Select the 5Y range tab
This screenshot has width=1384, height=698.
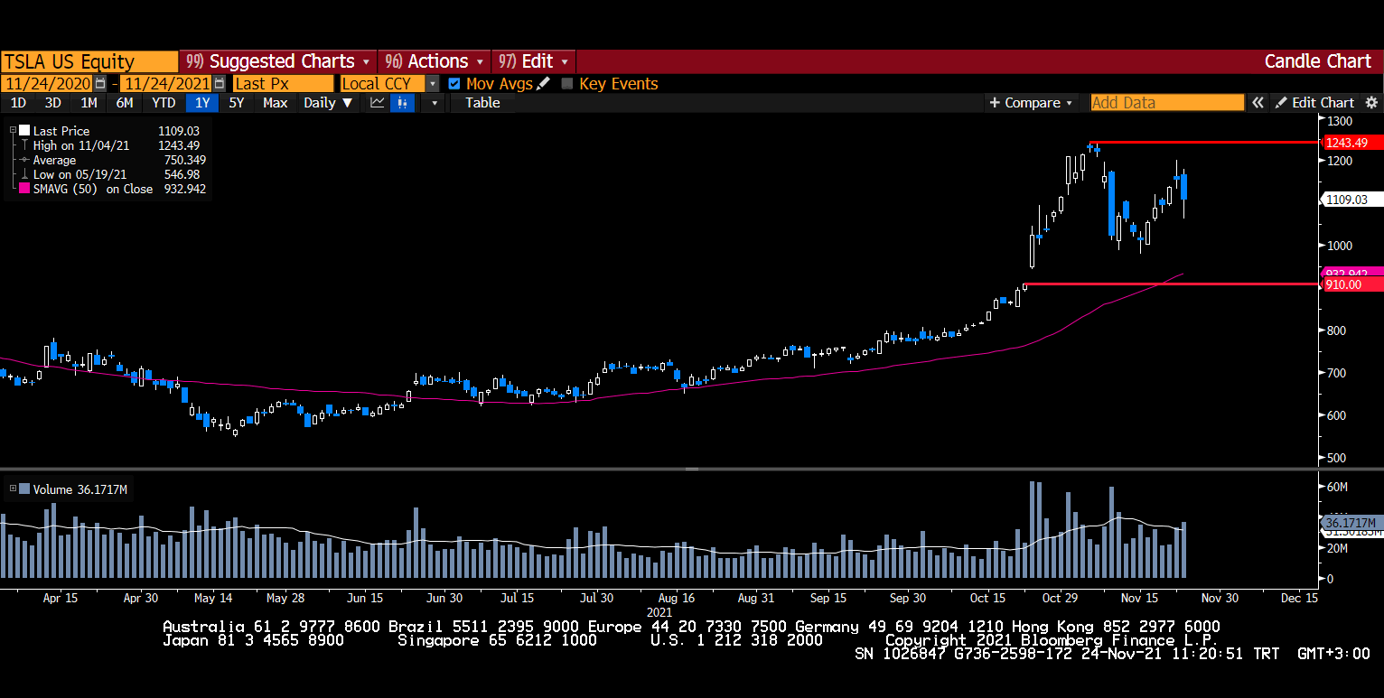[237, 103]
